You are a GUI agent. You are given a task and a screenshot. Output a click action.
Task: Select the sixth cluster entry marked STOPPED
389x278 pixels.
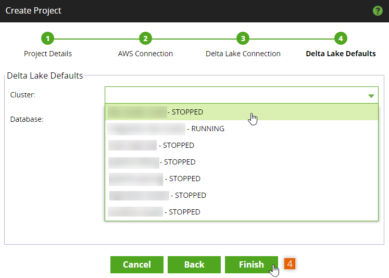tap(242, 195)
